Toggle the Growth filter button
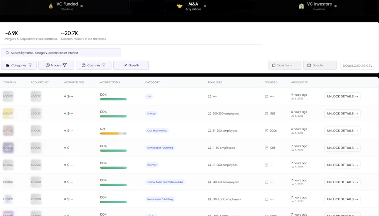The width and height of the screenshot is (379, 216). 131,65
